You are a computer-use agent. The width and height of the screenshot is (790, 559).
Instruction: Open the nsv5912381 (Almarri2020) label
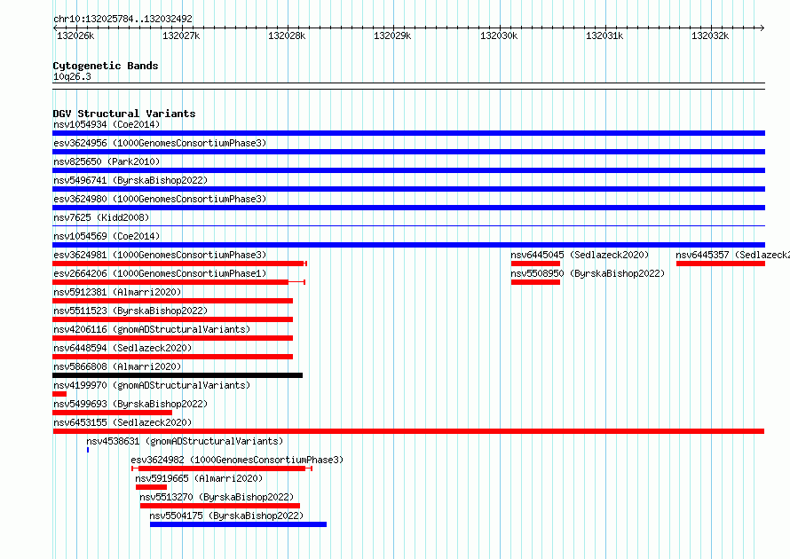coord(117,292)
